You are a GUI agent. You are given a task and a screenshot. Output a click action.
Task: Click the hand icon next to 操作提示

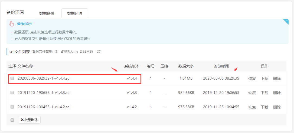click(x=11, y=24)
